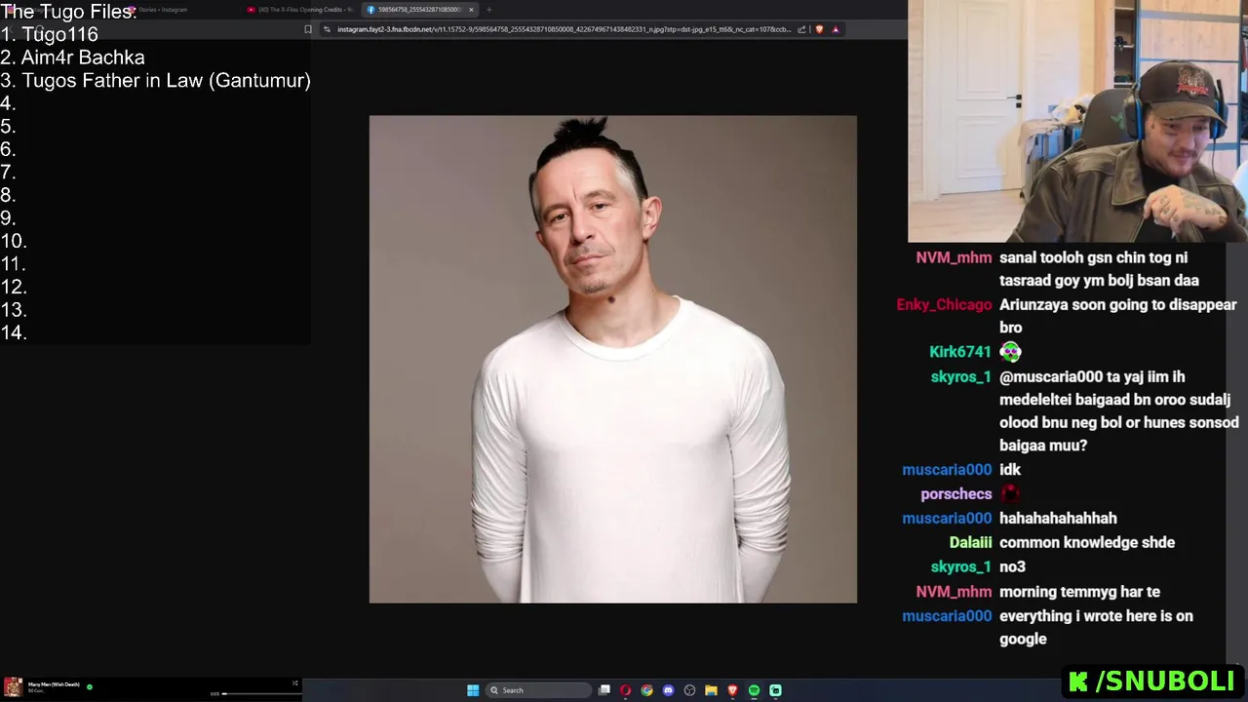Open the green app icon after Spotify

tap(775, 690)
